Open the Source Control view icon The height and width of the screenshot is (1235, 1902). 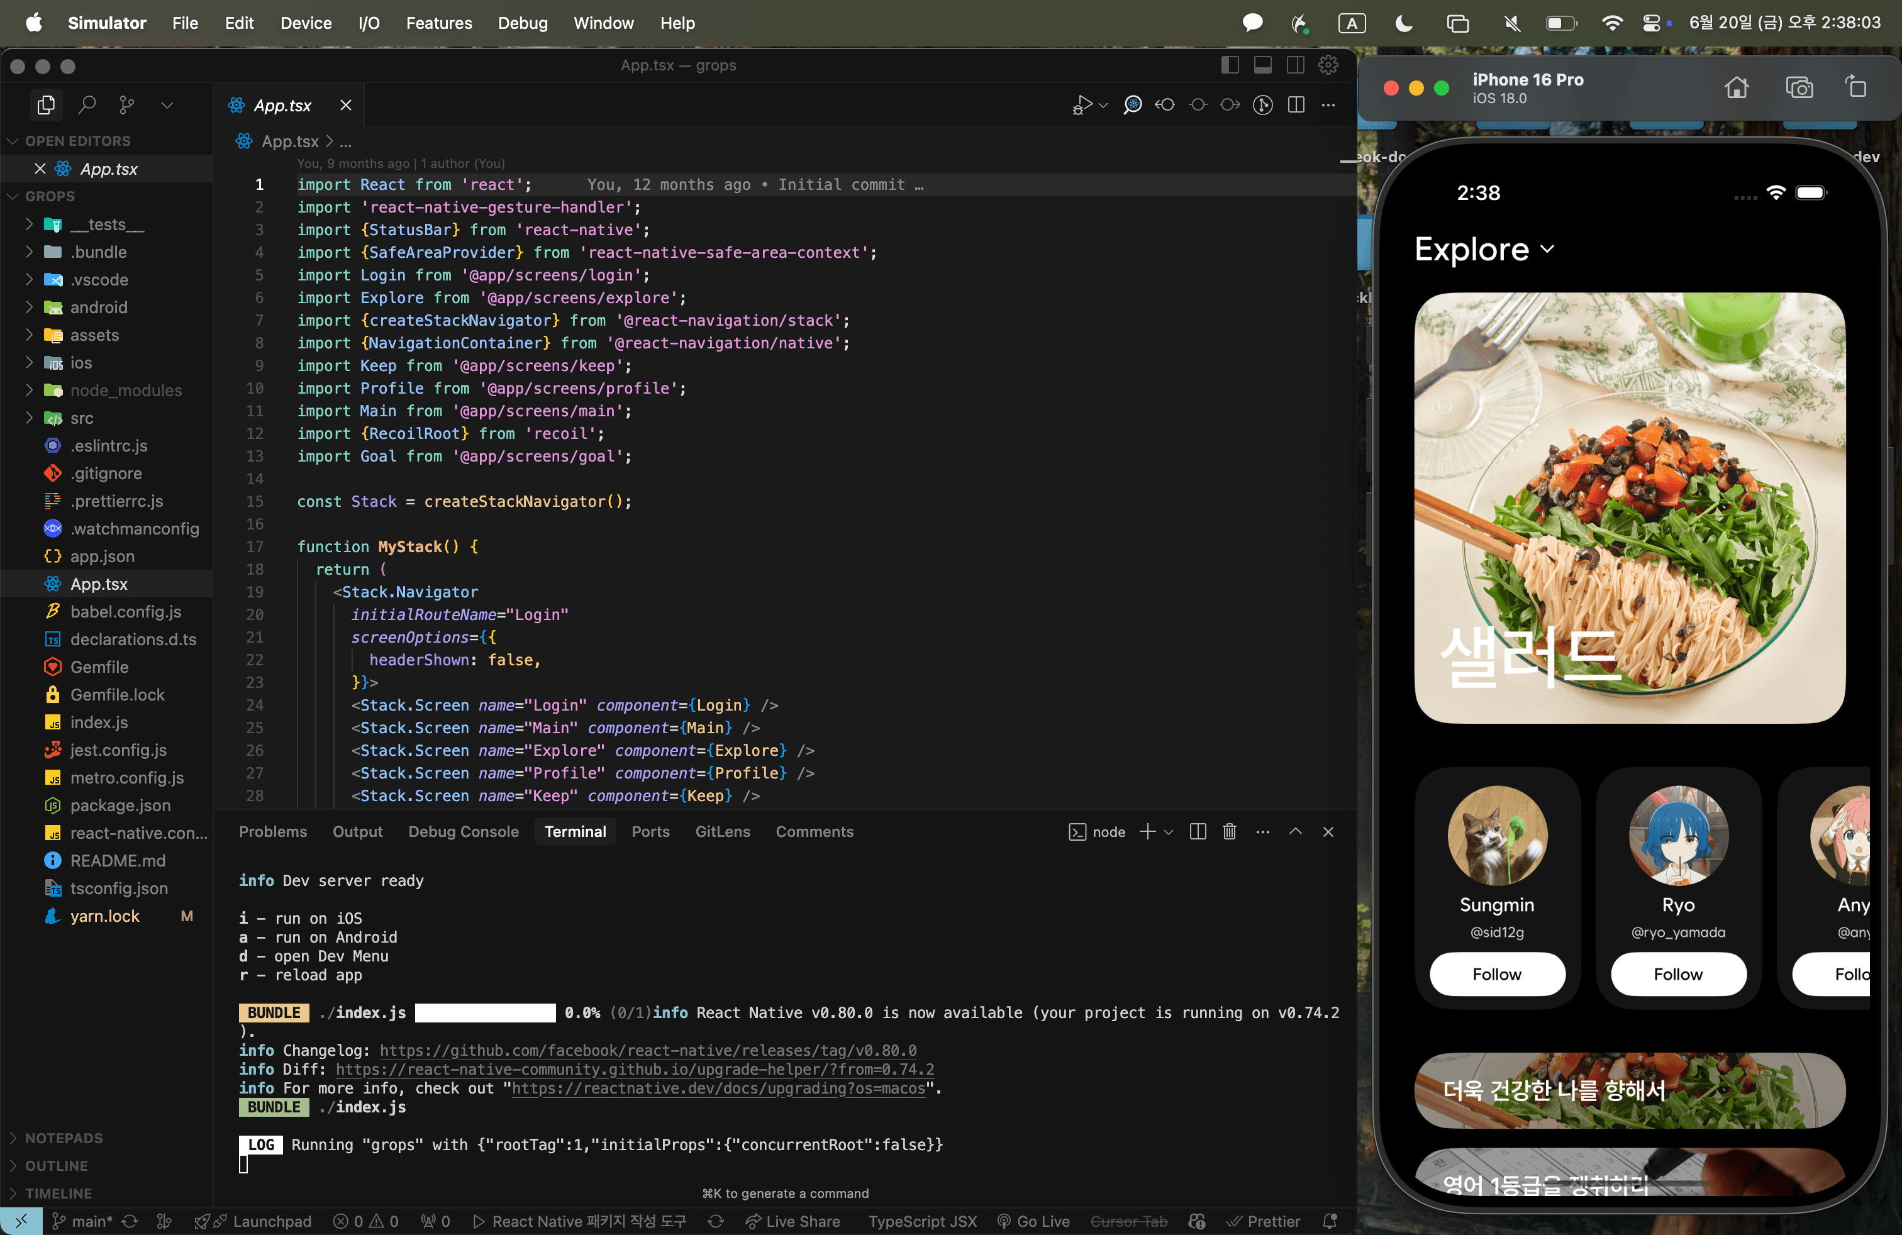tap(126, 104)
